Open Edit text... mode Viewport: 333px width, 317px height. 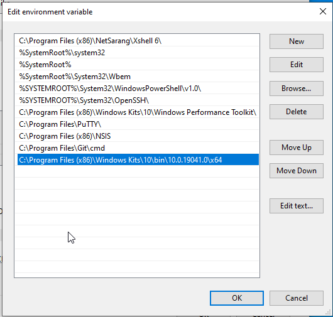tap(297, 206)
